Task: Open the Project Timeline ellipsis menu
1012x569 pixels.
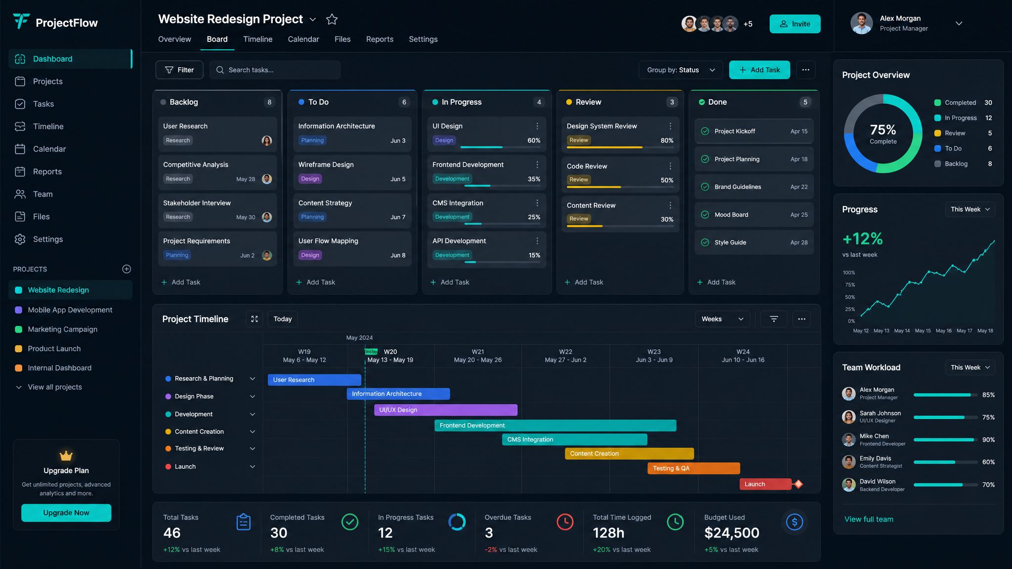Action: click(801, 319)
